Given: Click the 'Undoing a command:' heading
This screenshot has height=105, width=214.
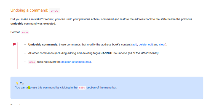Looking at the screenshot, I should [29, 10].
